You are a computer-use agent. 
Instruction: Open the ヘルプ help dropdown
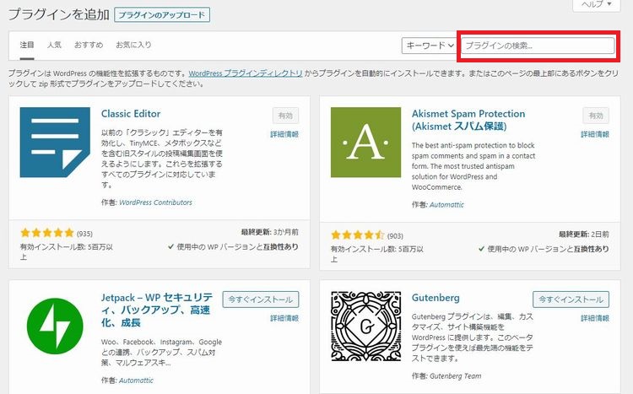click(596, 4)
